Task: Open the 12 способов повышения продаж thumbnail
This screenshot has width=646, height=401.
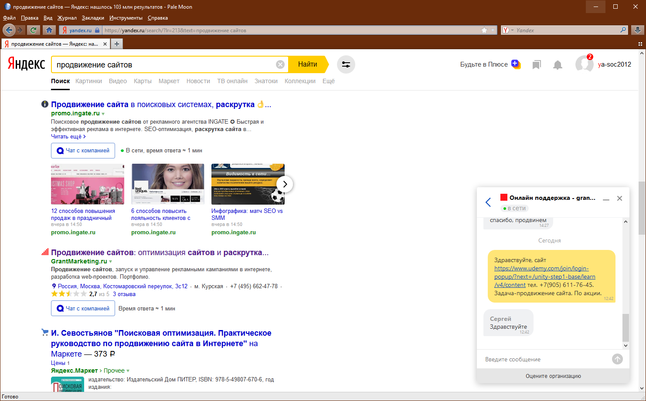Action: pyautogui.click(x=88, y=184)
